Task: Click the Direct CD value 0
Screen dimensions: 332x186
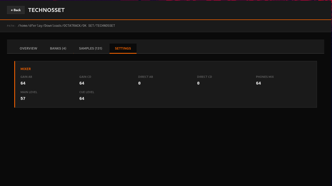Action: [198, 83]
